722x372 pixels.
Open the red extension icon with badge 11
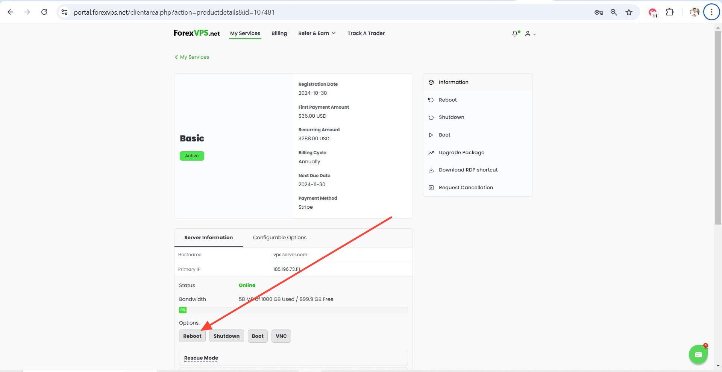click(653, 13)
